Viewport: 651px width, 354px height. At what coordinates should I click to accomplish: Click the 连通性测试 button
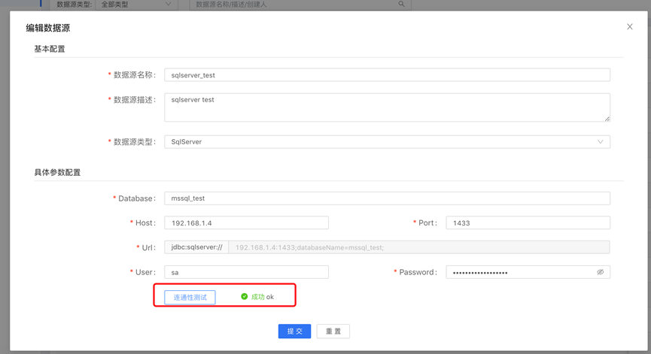[x=190, y=297]
